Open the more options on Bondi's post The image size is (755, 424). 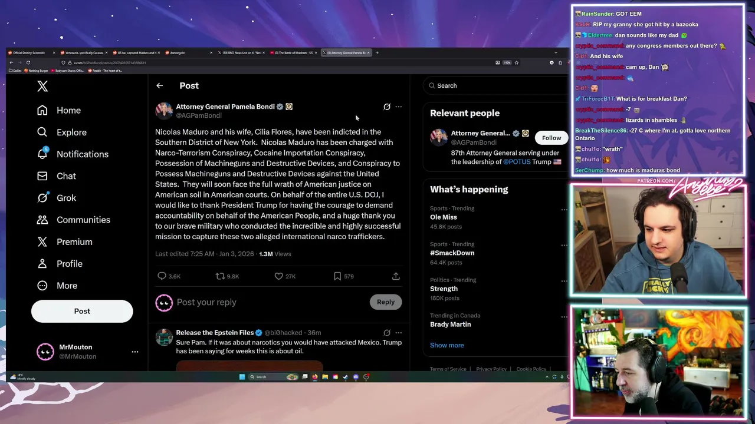[x=399, y=107]
